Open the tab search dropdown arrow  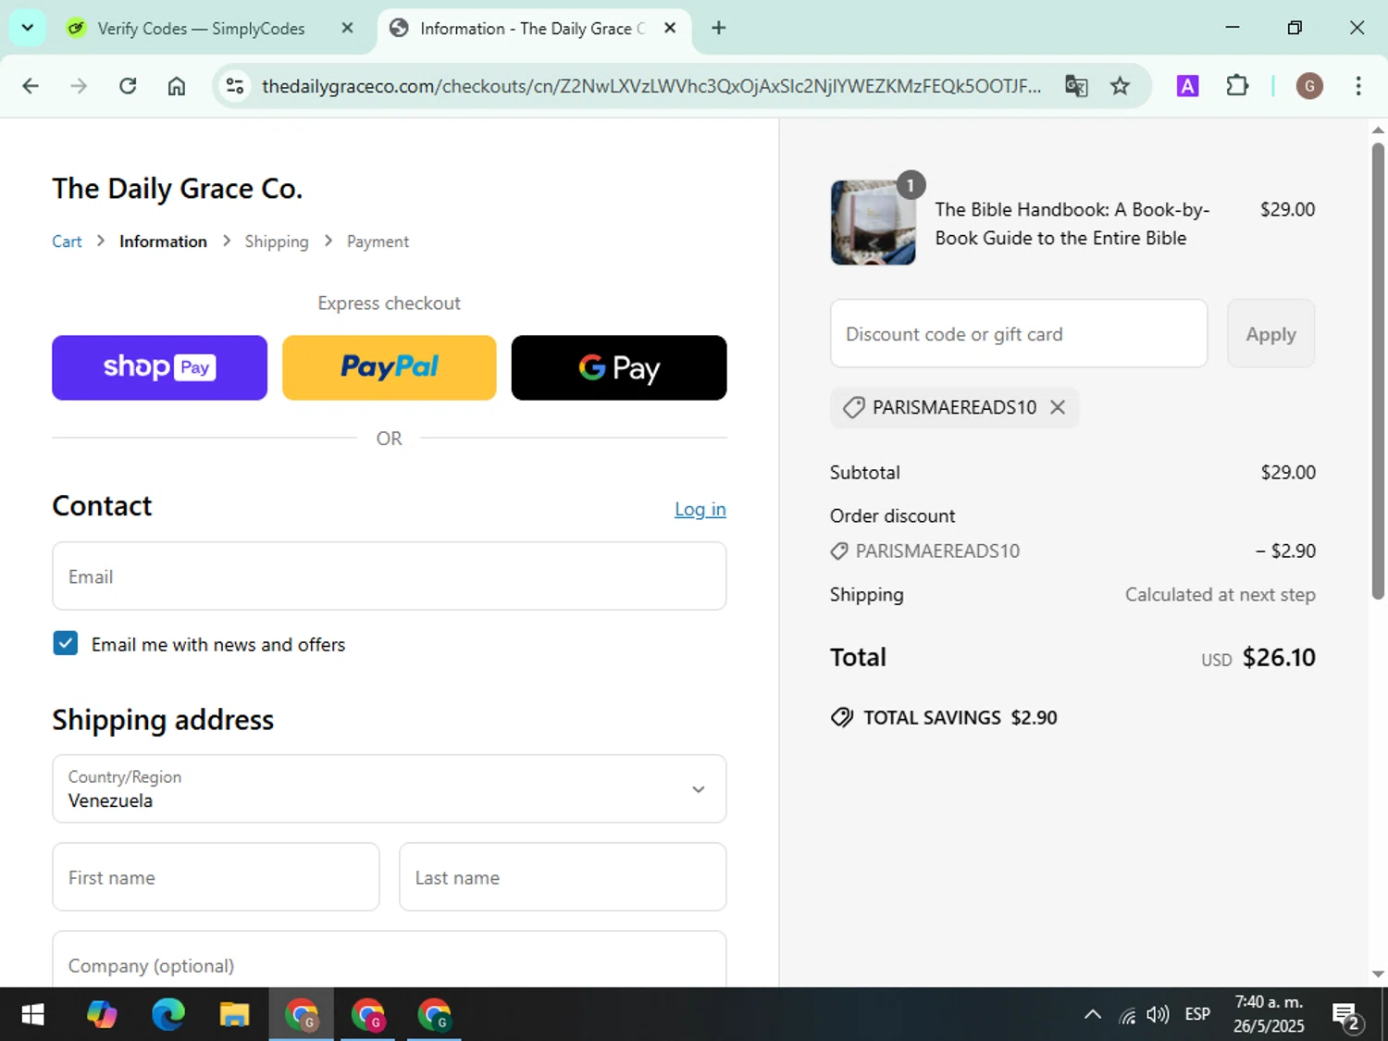28,28
